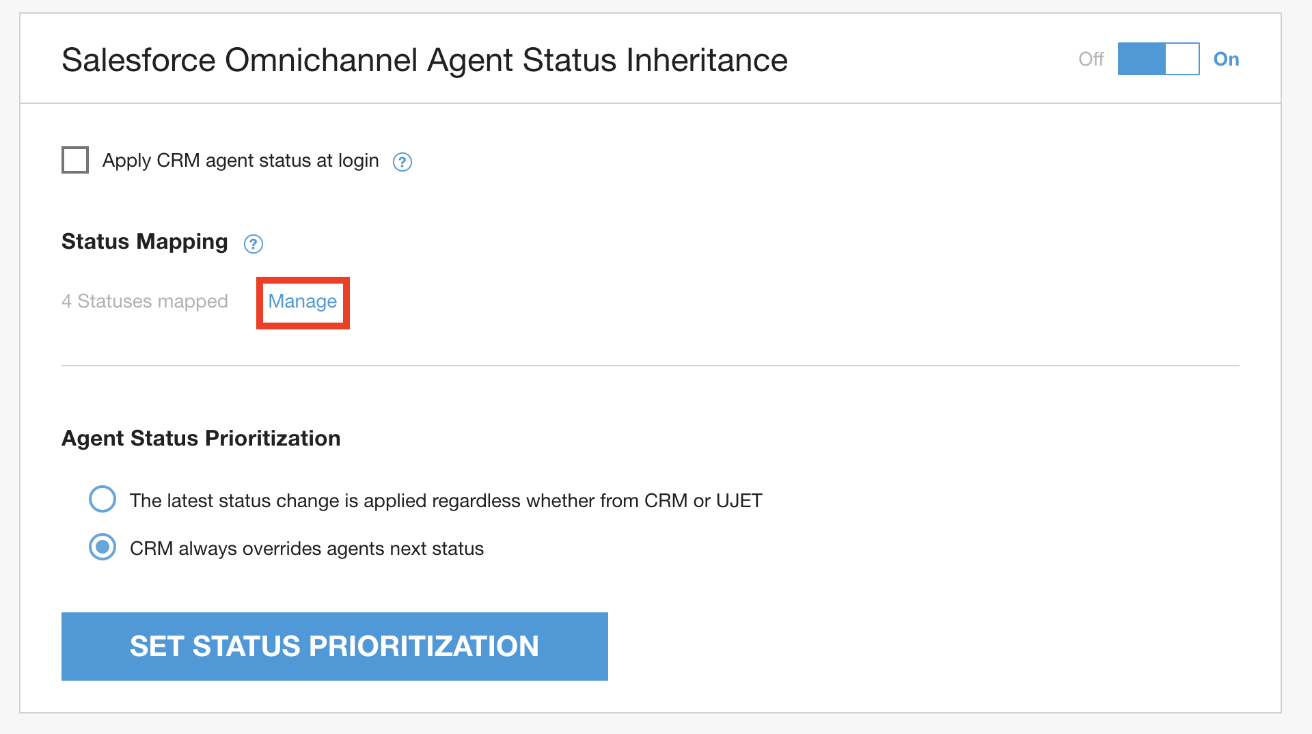Click the Off label beside the toggle
The height and width of the screenshot is (734, 1312).
(1091, 59)
